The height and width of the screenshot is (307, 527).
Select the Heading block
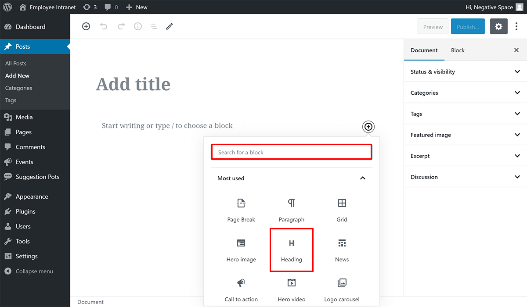click(x=292, y=250)
